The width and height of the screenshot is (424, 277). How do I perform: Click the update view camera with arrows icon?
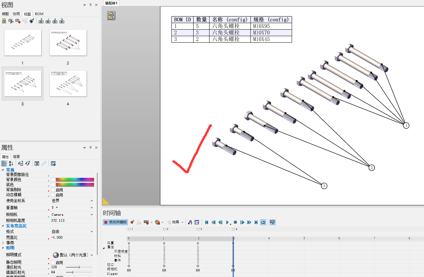(11, 21)
